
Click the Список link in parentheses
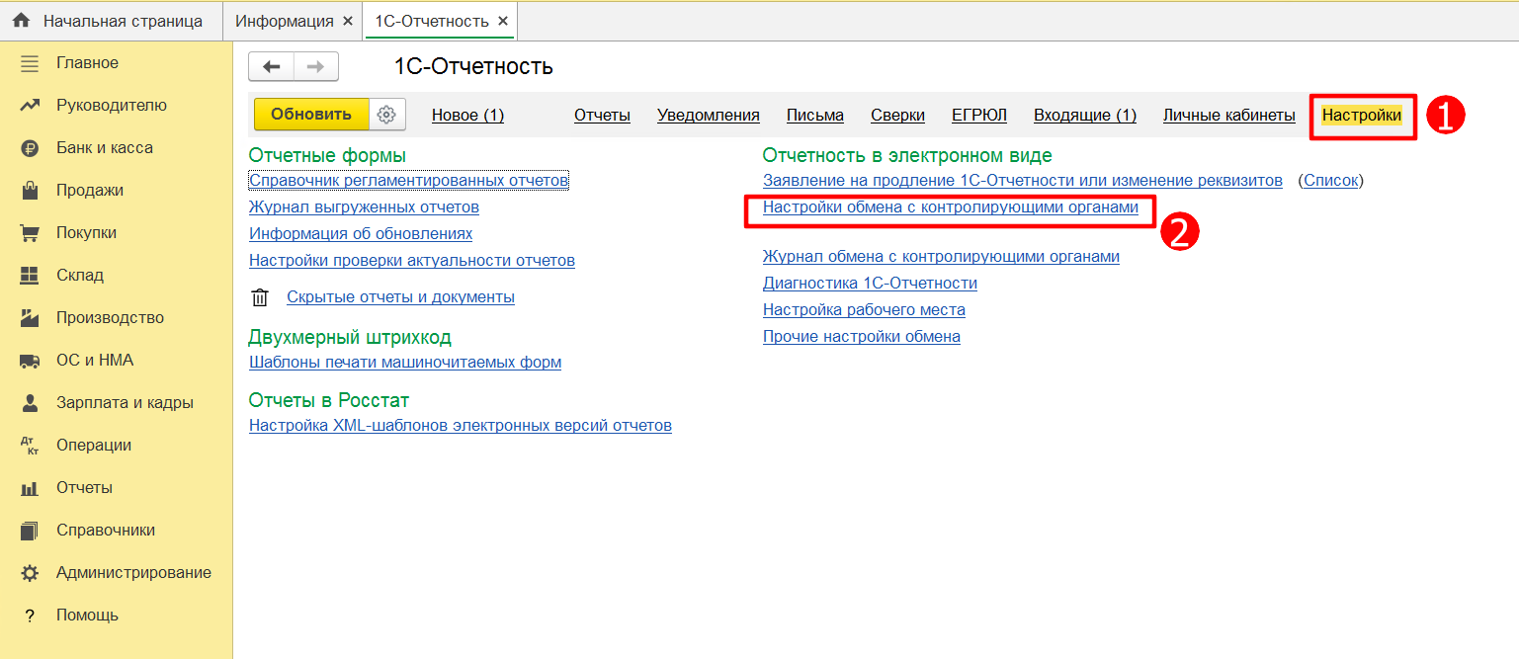[x=1331, y=181]
